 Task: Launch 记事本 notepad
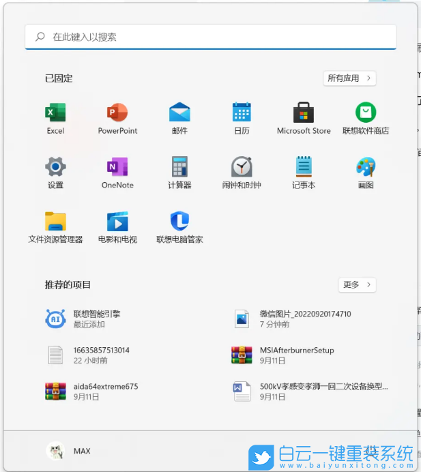[304, 173]
